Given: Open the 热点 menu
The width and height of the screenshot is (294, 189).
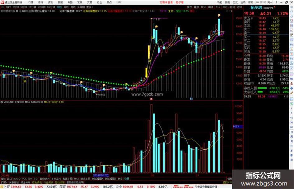Looking at the screenshot, I should coord(109,2).
